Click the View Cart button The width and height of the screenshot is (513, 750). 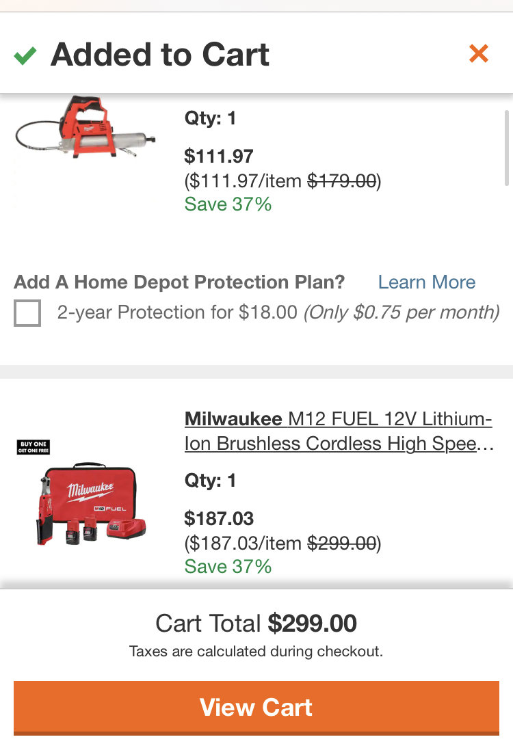coord(256,708)
